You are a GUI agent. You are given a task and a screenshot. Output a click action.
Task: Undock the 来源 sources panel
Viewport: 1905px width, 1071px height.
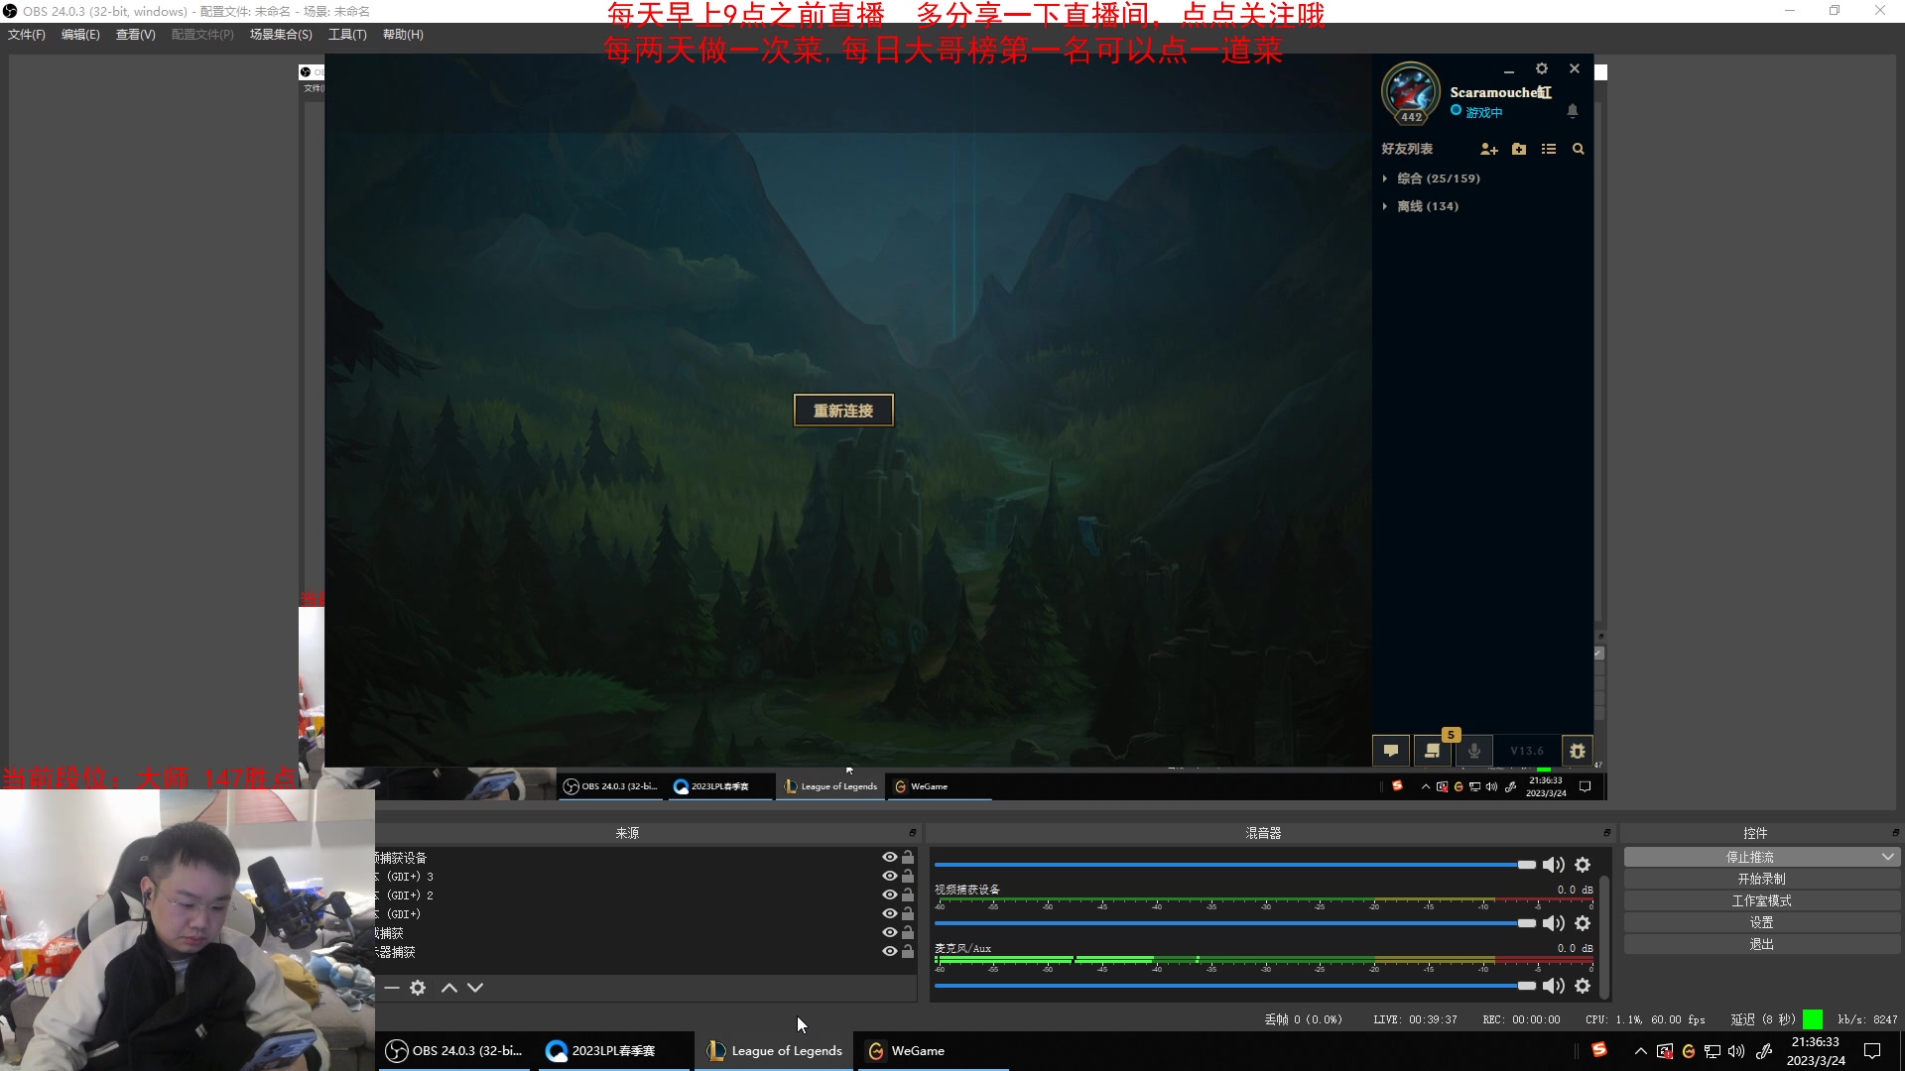913,833
